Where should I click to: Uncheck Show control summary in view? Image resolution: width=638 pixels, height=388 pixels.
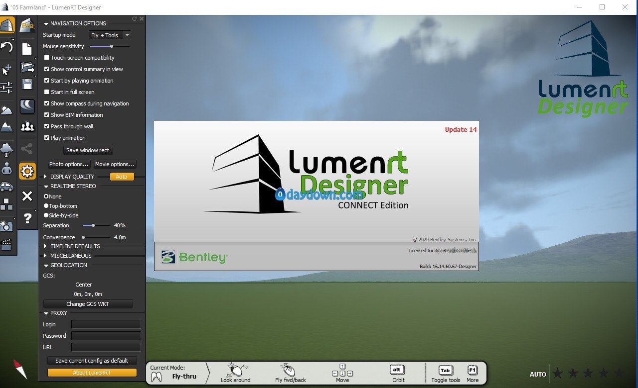pyautogui.click(x=46, y=69)
